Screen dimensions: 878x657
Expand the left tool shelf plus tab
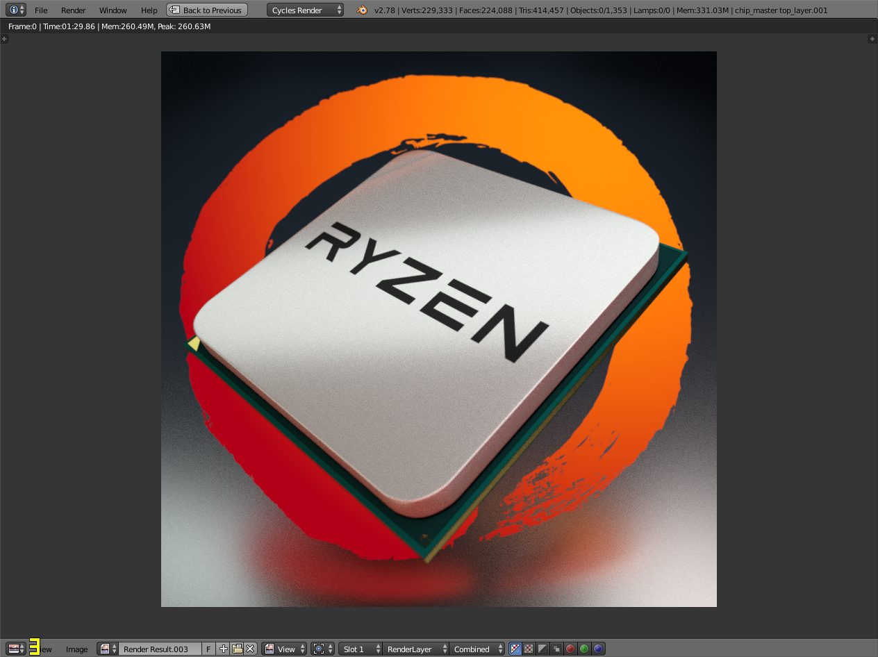pos(4,39)
